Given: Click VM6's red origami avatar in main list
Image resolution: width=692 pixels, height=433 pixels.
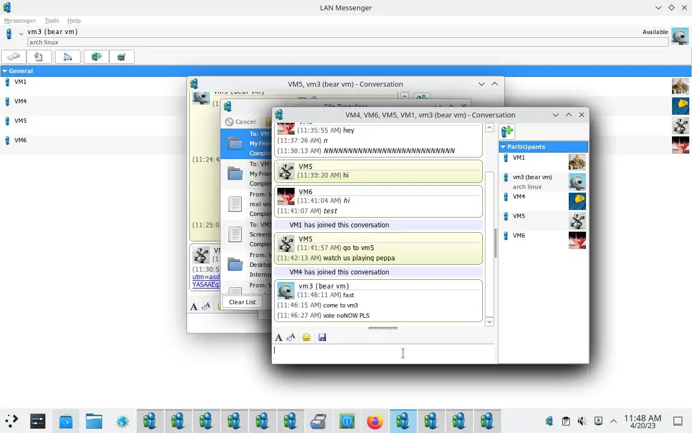Looking at the screenshot, I should (681, 145).
